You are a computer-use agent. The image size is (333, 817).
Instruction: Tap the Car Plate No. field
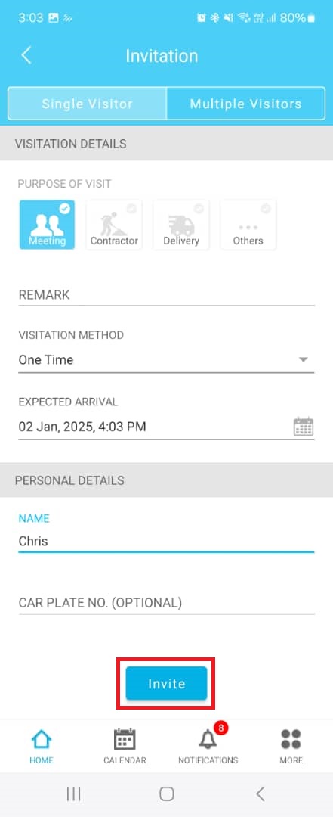[166, 603]
